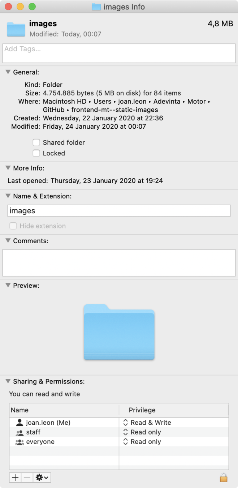The width and height of the screenshot is (238, 488).
Task: Click the lock icon to unlock permissions
Action: click(x=224, y=478)
